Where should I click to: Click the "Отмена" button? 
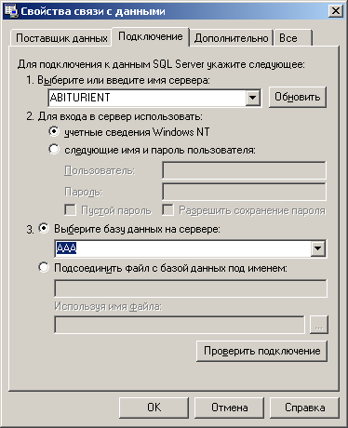(230, 408)
